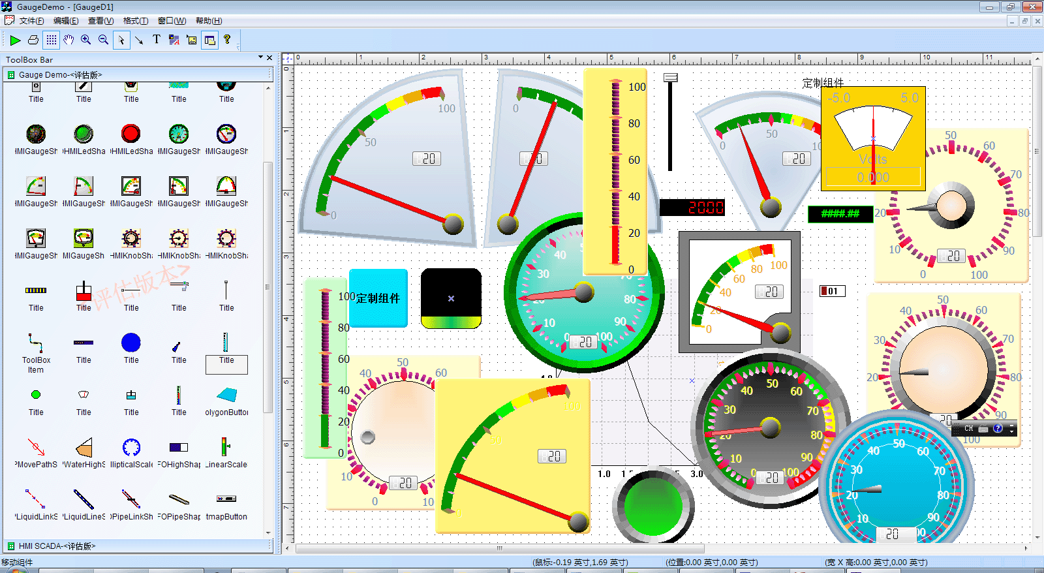Click the Zoom Out magnifier icon
Screen dimensions: 1044x573
(103, 40)
